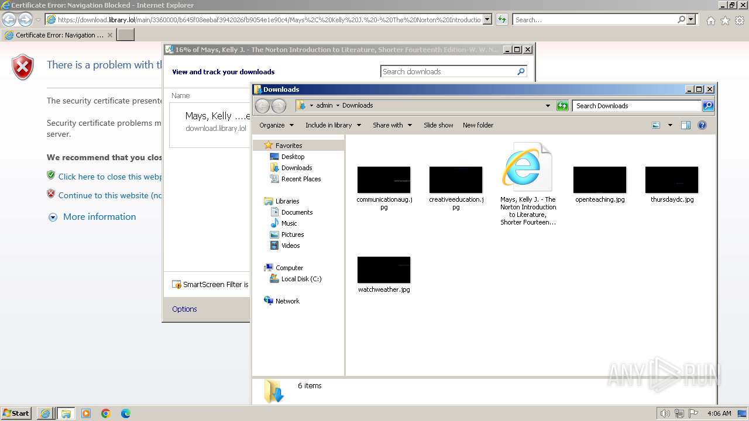Screen dimensions: 749x421
Task: Open File Explorer taskbar icon
Action: tap(66, 413)
